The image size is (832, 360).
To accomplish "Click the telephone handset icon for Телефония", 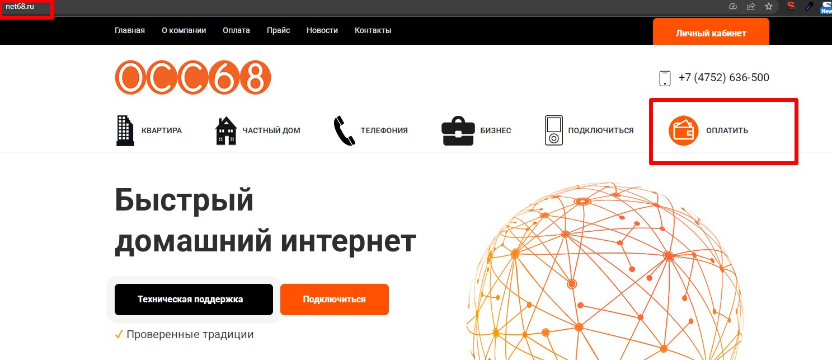I will [344, 130].
